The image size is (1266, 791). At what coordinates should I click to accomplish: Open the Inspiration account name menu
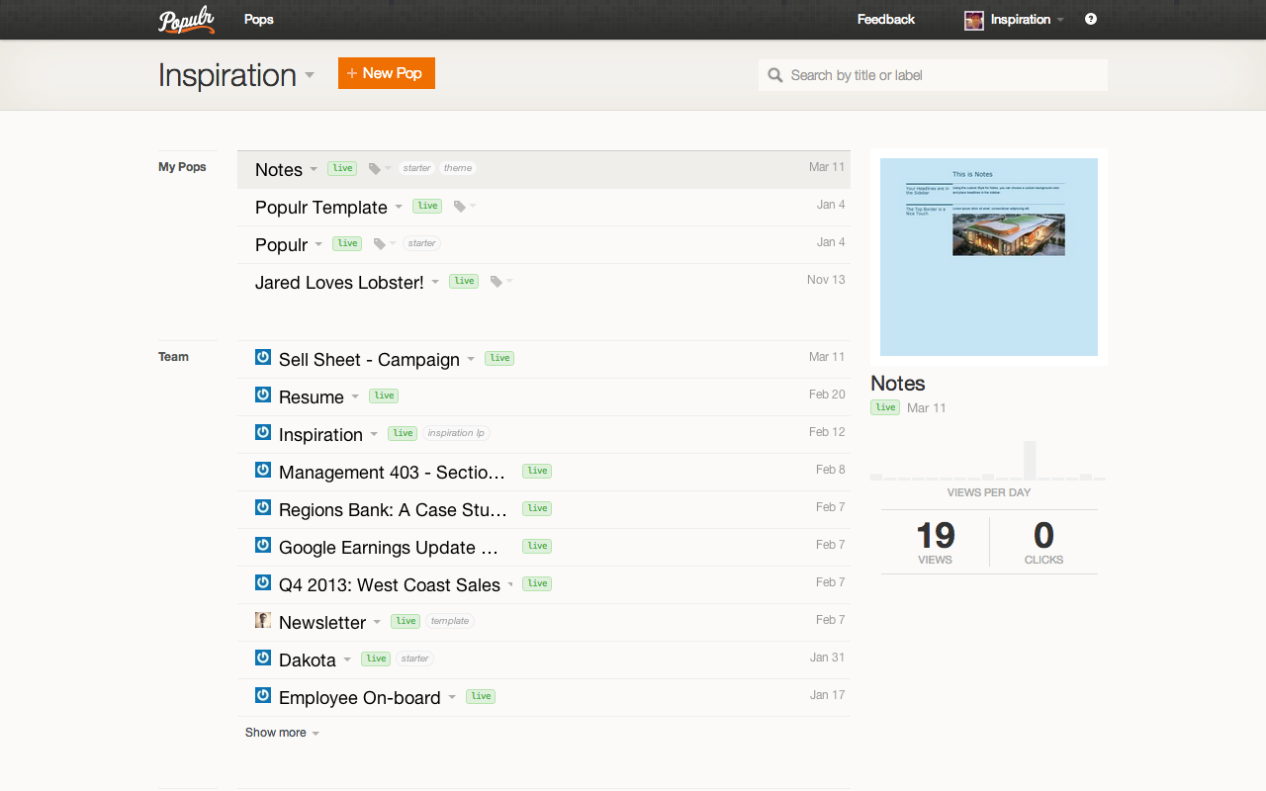(x=1021, y=19)
